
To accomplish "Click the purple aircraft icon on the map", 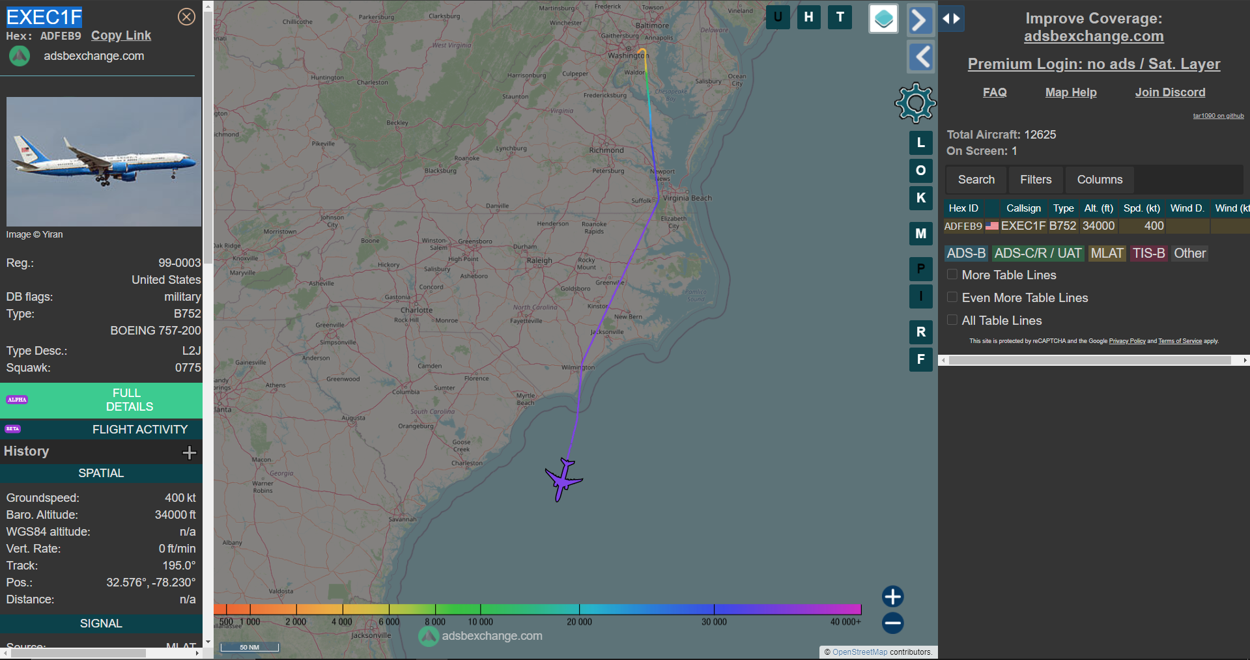I will 563,480.
